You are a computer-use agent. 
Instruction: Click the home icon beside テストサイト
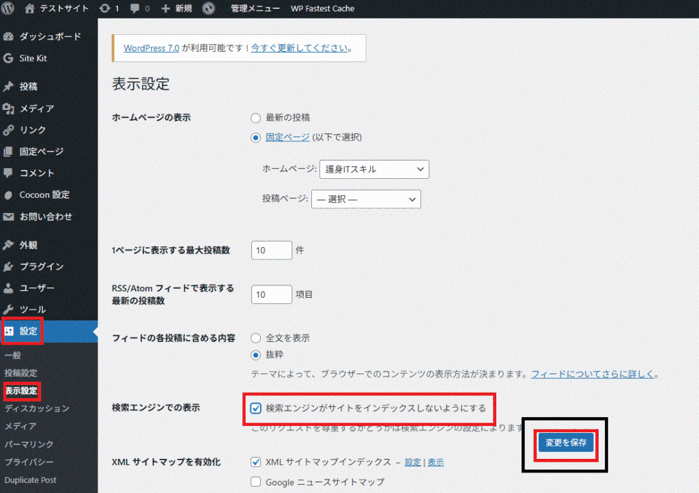coord(29,8)
